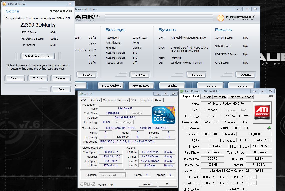This screenshot has height=191, width=285.
Task: Click the Bandwidth 73.3 GB/s value
Action: pyautogui.click(x=259, y=165)
